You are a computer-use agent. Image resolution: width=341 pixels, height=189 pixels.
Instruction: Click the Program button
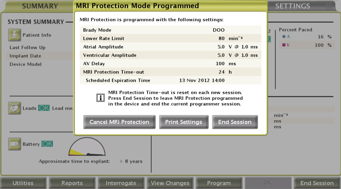(219, 183)
